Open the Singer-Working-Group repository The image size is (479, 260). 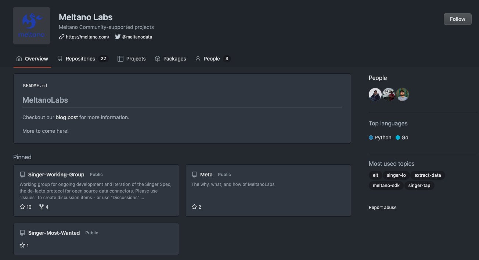click(56, 175)
